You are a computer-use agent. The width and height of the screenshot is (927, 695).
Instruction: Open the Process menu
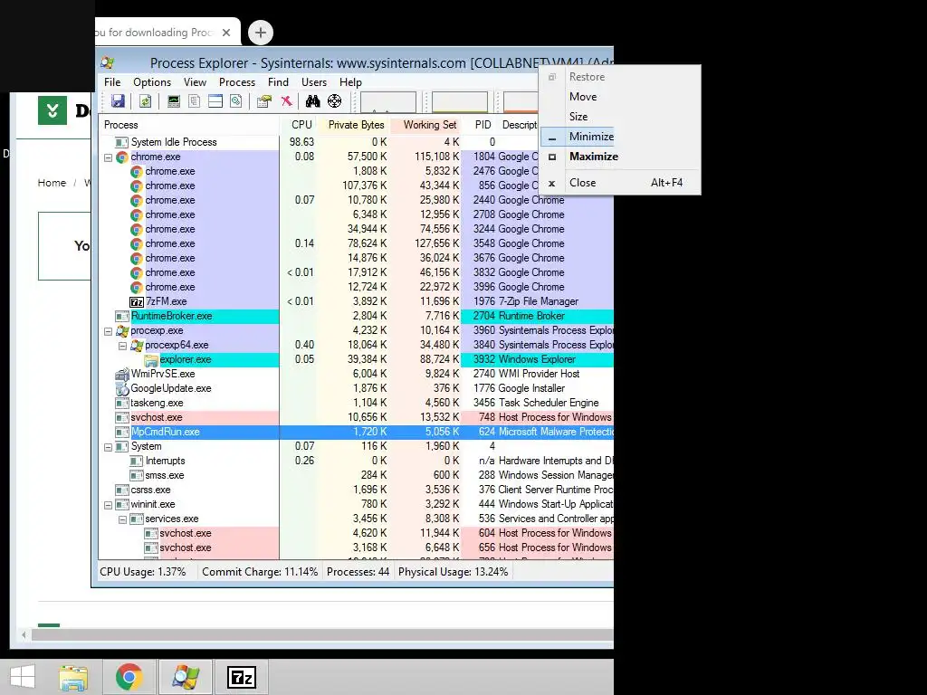(x=237, y=82)
